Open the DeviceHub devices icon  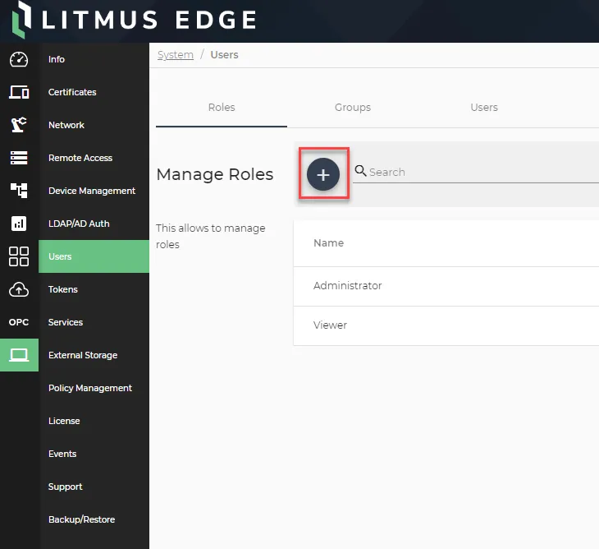coord(19,92)
